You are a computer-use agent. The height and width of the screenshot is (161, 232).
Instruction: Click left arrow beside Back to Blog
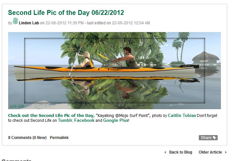click(165, 152)
